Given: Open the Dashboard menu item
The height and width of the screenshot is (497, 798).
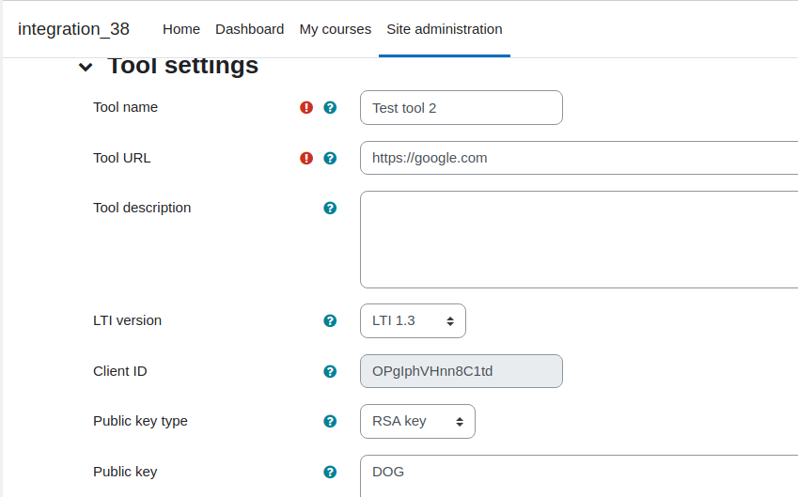Looking at the screenshot, I should (249, 29).
